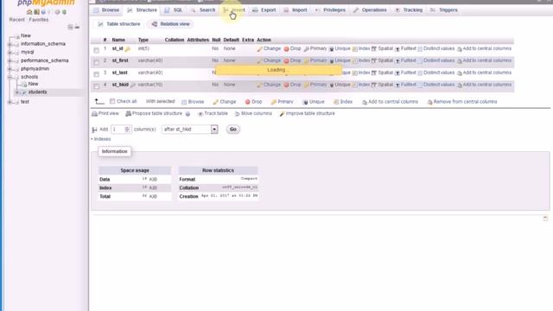
Task: Click Propose table structure
Action: [x=154, y=113]
